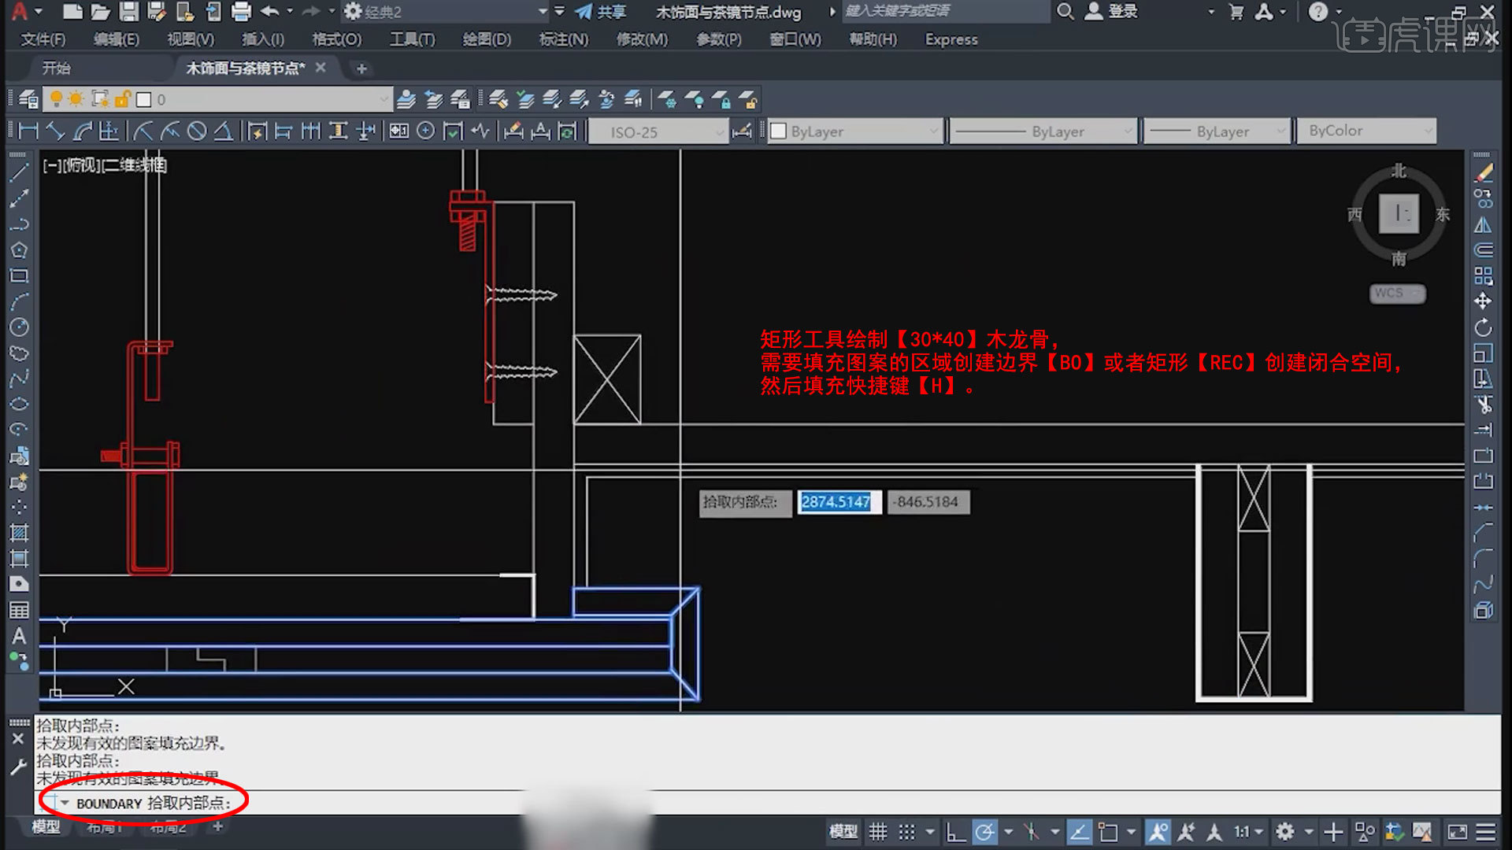Expand the annotation scale 1:1 dropdown
This screenshot has width=1512, height=850.
(x=1258, y=832)
